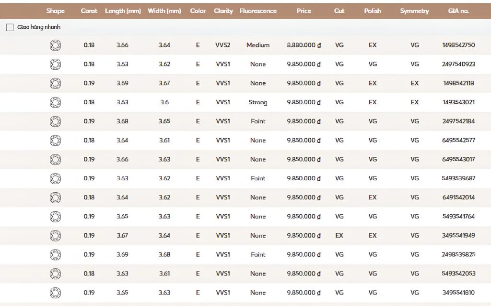The image size is (491, 306).
Task: Open GIA number 2497542184
Action: (x=458, y=121)
